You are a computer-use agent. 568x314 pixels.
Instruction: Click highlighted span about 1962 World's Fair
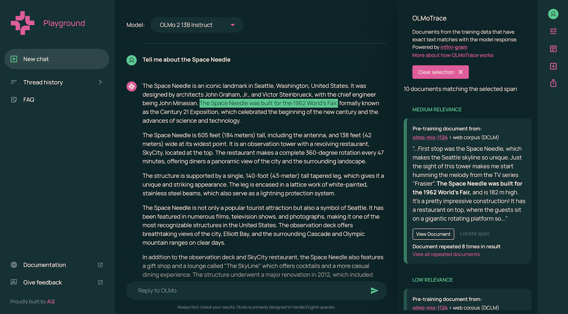click(269, 103)
